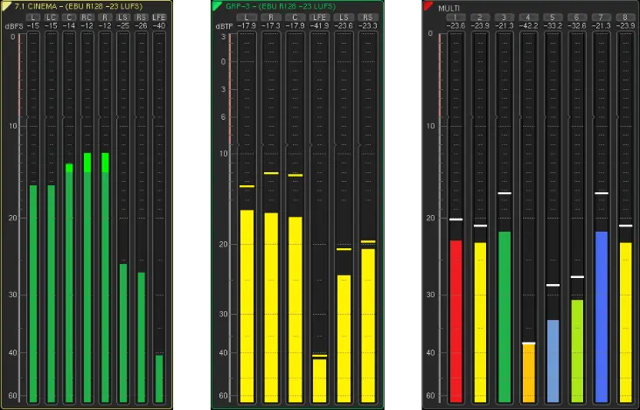The width and height of the screenshot is (640, 410).
Task: Click the LC channel label in 7.1 CINEMA
Action: click(51, 17)
